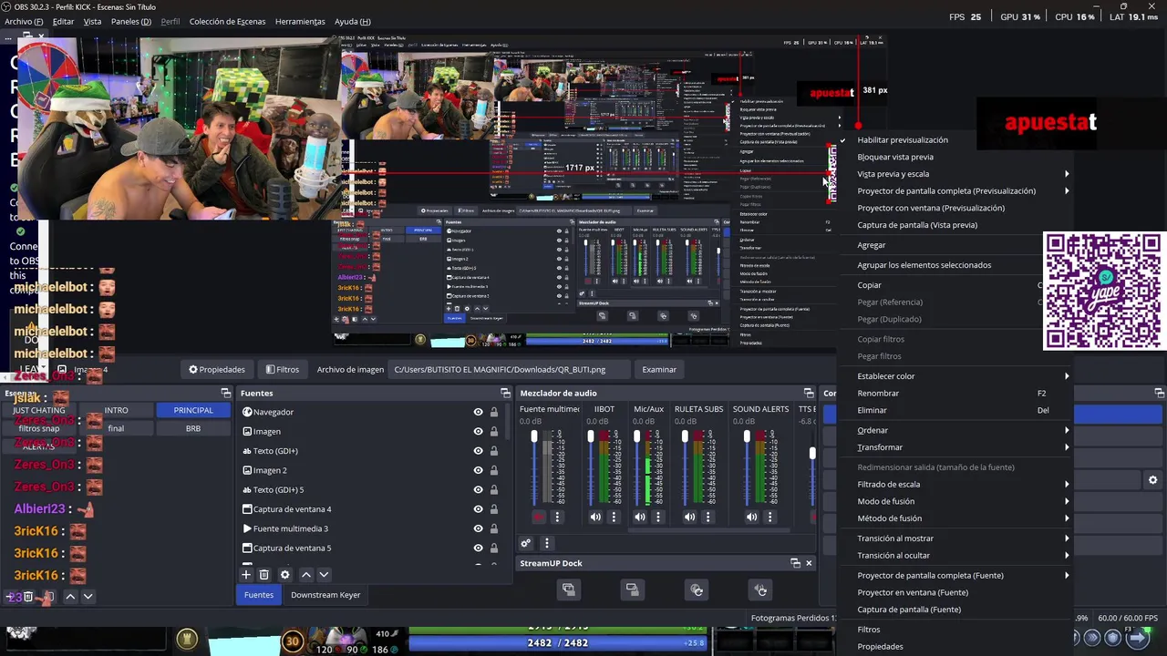Pop out the Fuentes dock panel
1167x656 pixels.
tap(505, 393)
